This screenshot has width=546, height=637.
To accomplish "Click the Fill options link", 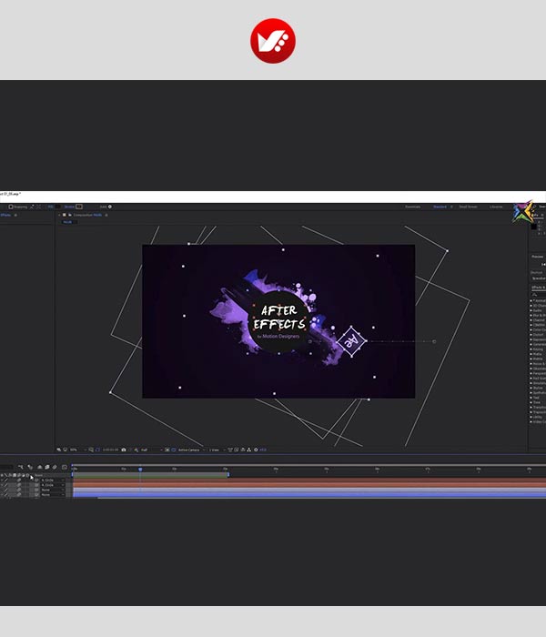I will 51,207.
